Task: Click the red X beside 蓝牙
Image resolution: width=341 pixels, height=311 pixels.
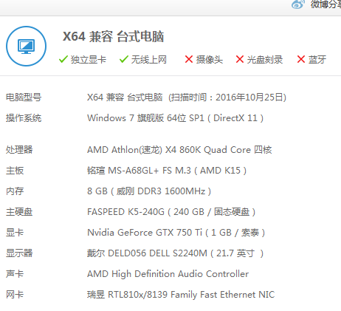Action: (x=301, y=59)
